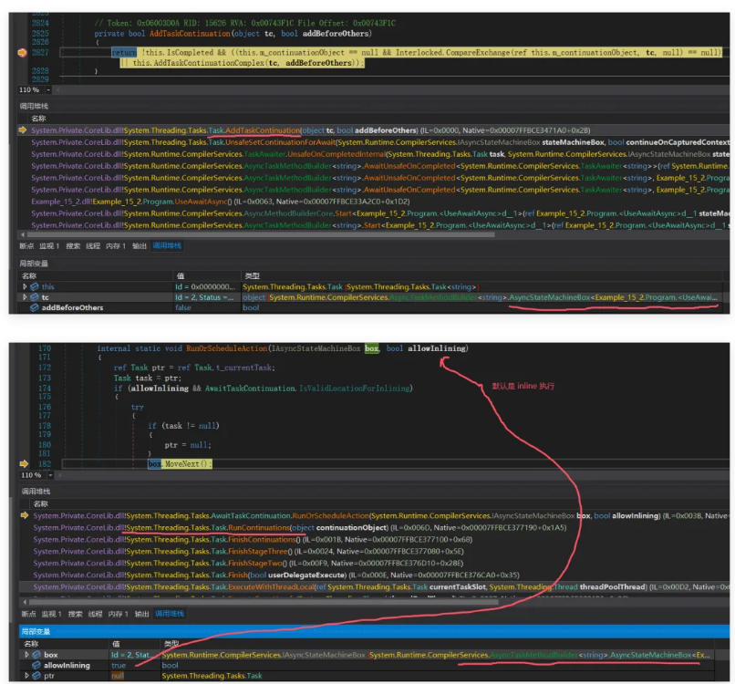Viewport: 735px width, 684px height.
Task: Select the TaskAwaiter.UnsafeOnCompletedInternal stack frame
Action: click(x=380, y=154)
